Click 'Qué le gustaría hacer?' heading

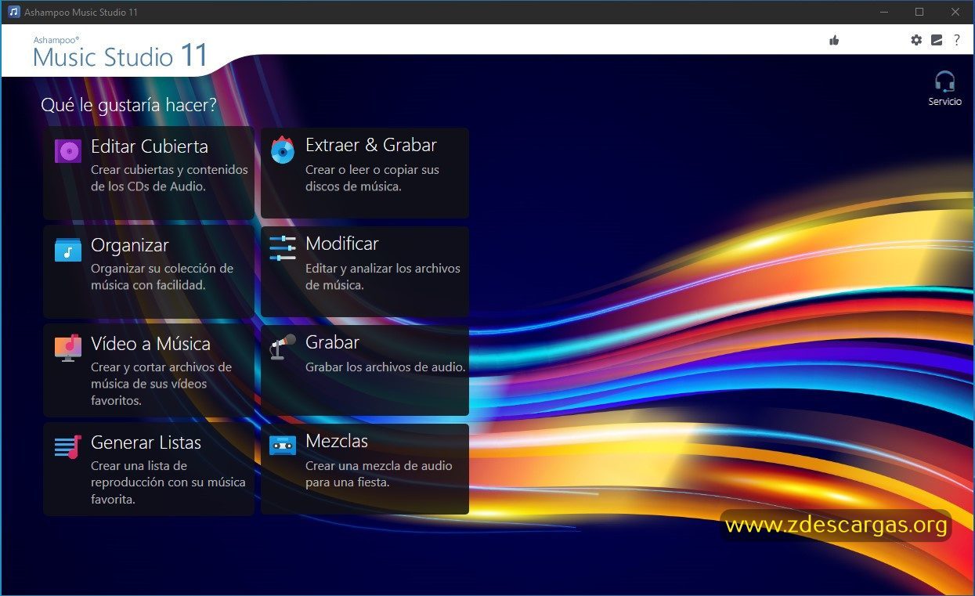click(x=128, y=105)
